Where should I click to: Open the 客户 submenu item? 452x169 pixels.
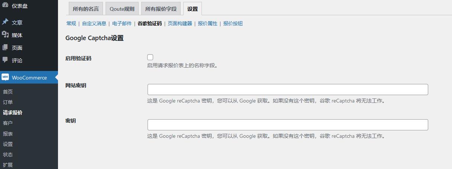point(8,123)
